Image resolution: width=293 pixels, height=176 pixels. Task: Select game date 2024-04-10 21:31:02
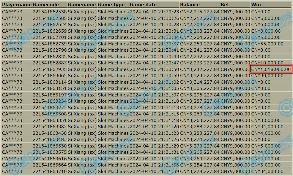click(x=154, y=82)
